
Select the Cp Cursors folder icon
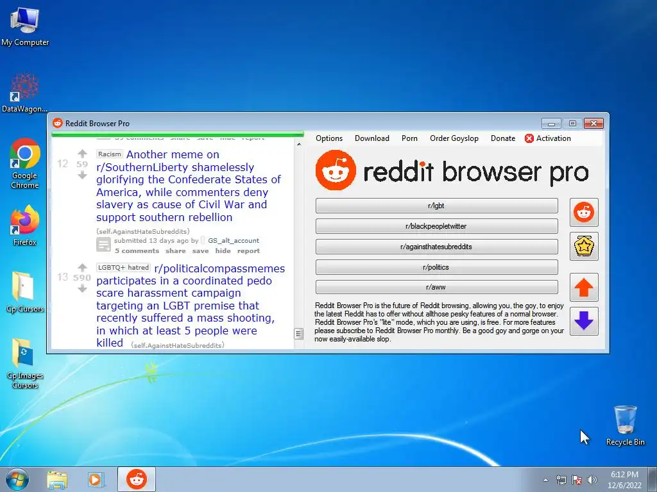pyautogui.click(x=25, y=292)
